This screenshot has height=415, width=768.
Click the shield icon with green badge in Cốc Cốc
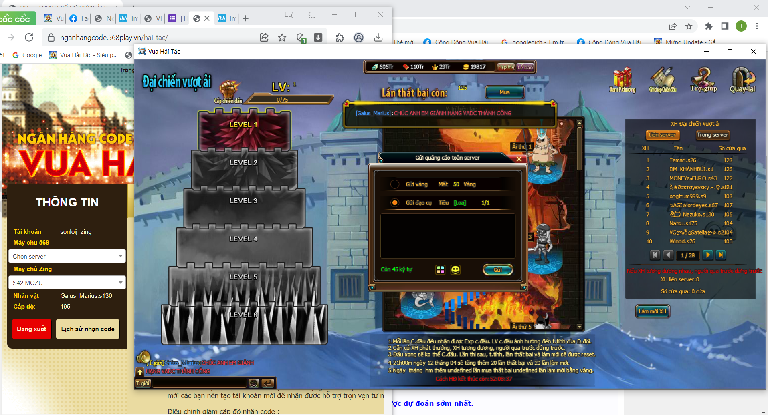point(301,38)
